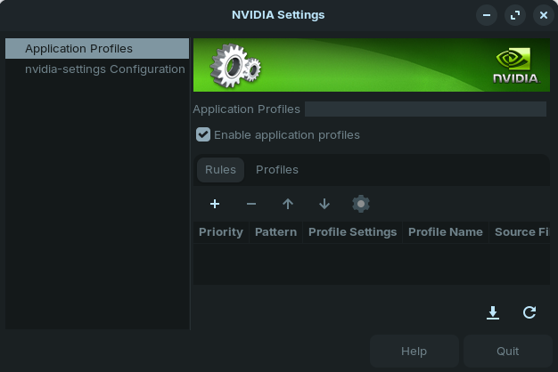Select nvidia-settings Configuration in sidebar
The height and width of the screenshot is (372, 558).
pos(97,69)
